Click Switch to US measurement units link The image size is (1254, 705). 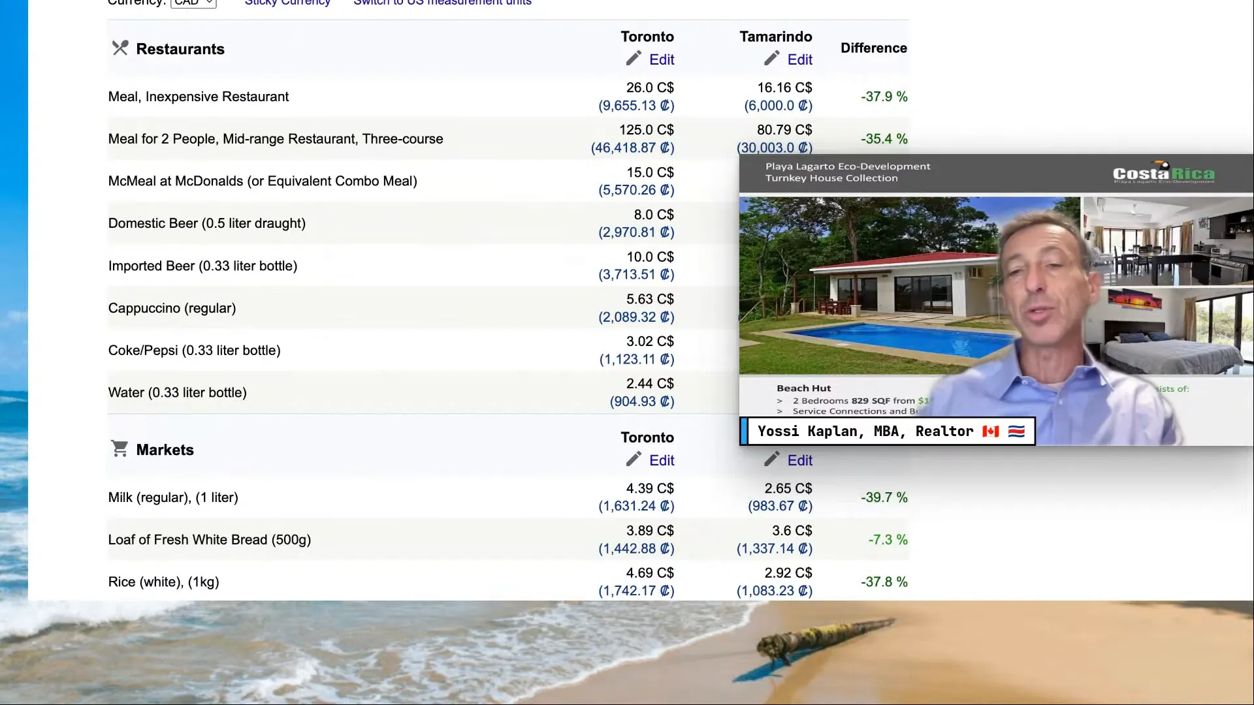tap(442, 3)
